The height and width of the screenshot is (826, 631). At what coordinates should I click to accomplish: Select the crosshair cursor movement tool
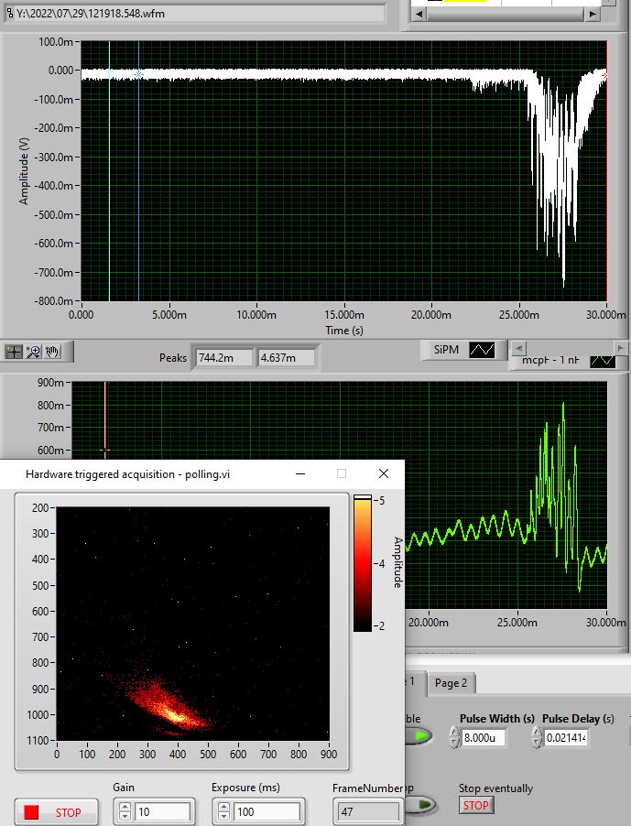point(15,352)
